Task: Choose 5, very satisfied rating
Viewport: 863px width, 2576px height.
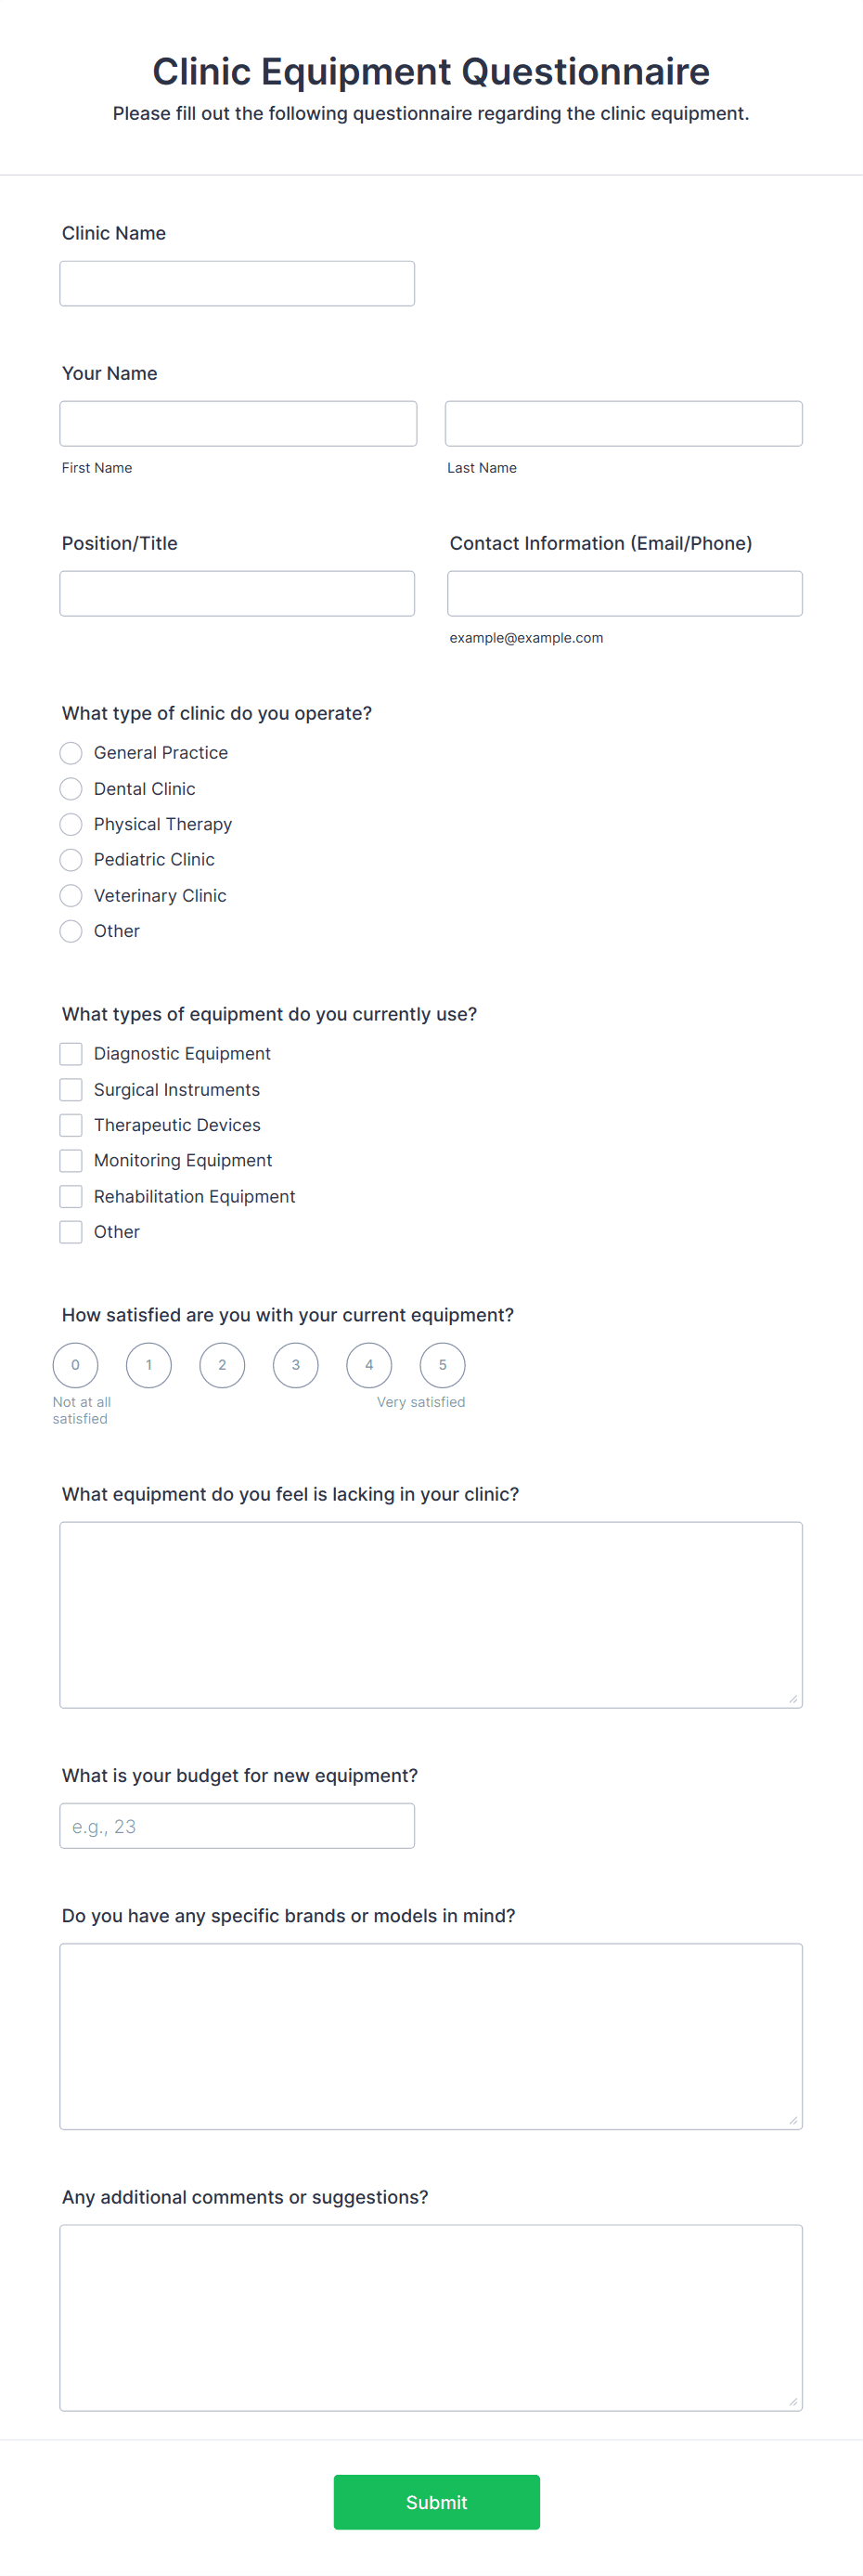Action: tap(443, 1364)
